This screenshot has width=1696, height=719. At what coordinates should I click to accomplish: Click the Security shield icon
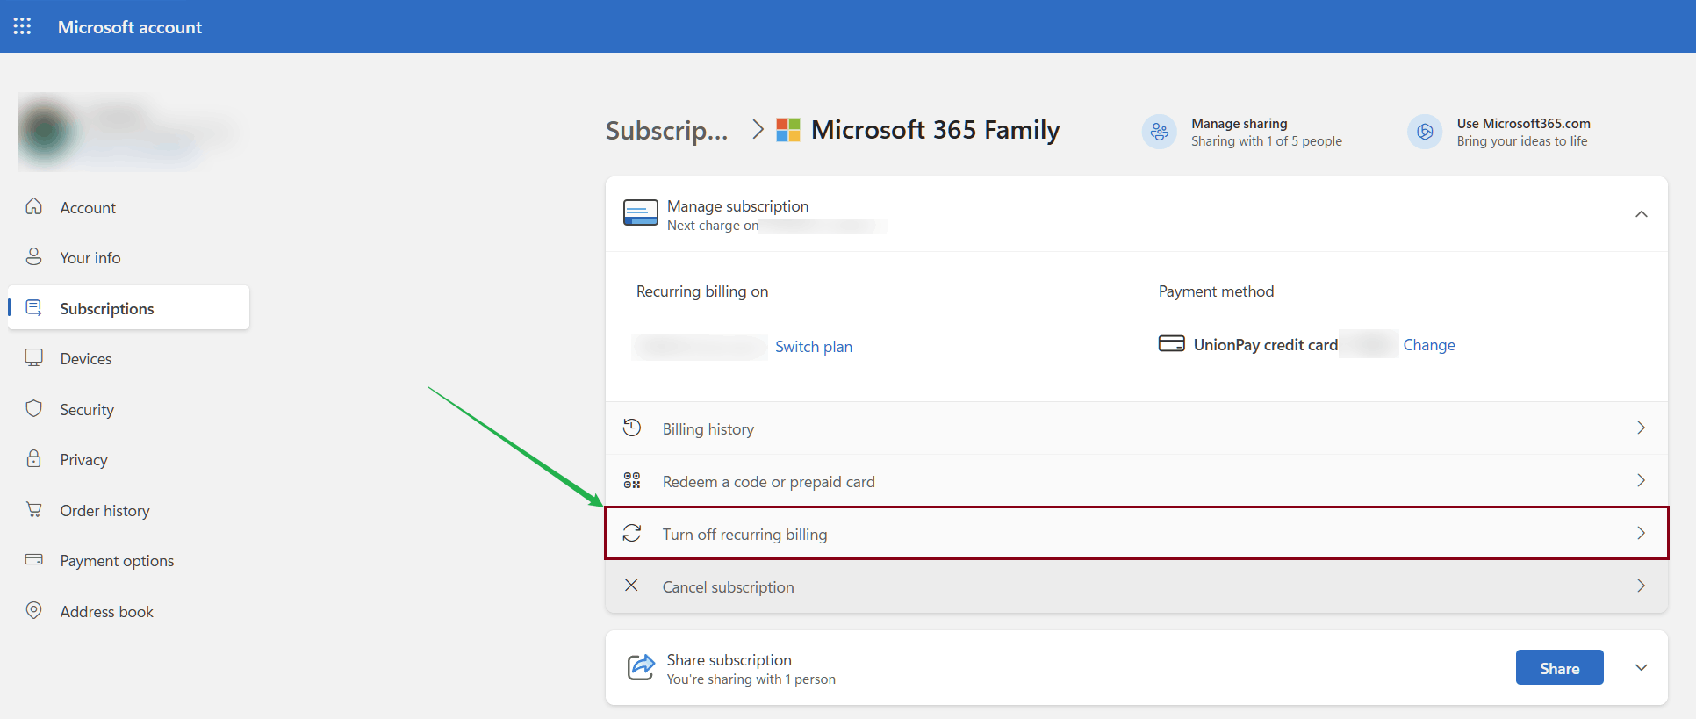(x=33, y=408)
